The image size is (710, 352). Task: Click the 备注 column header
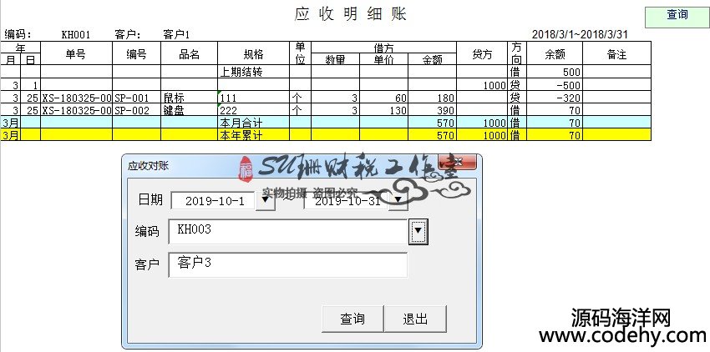[616, 54]
